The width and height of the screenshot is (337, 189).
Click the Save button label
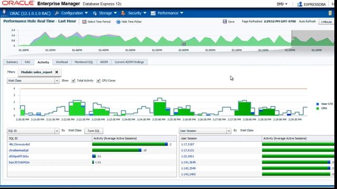(231, 22)
